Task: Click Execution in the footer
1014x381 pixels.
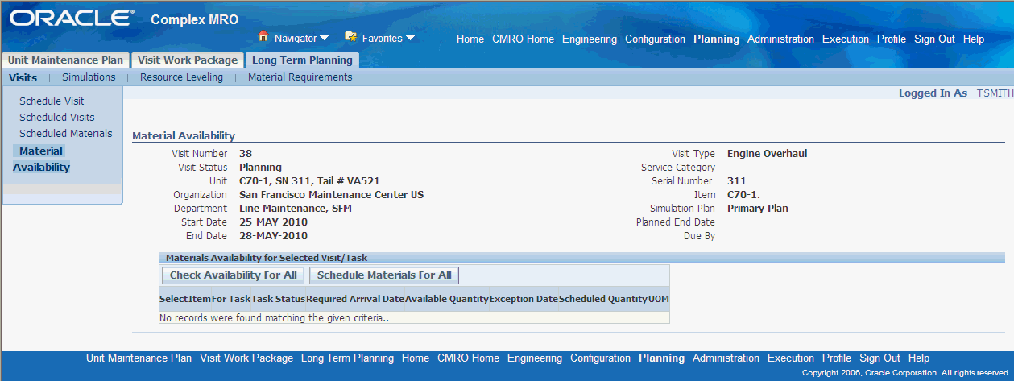Action: coord(791,358)
